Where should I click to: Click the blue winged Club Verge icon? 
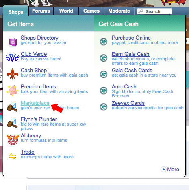[13, 58]
